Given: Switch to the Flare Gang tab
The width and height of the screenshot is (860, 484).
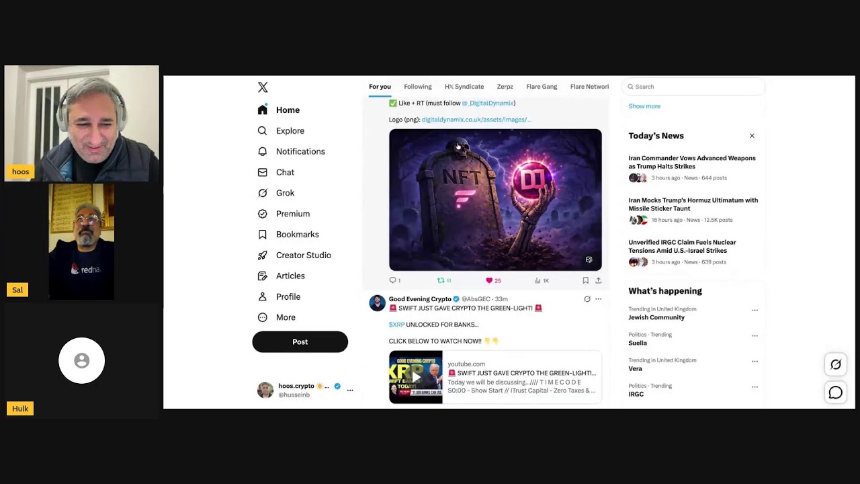Looking at the screenshot, I should (x=542, y=87).
